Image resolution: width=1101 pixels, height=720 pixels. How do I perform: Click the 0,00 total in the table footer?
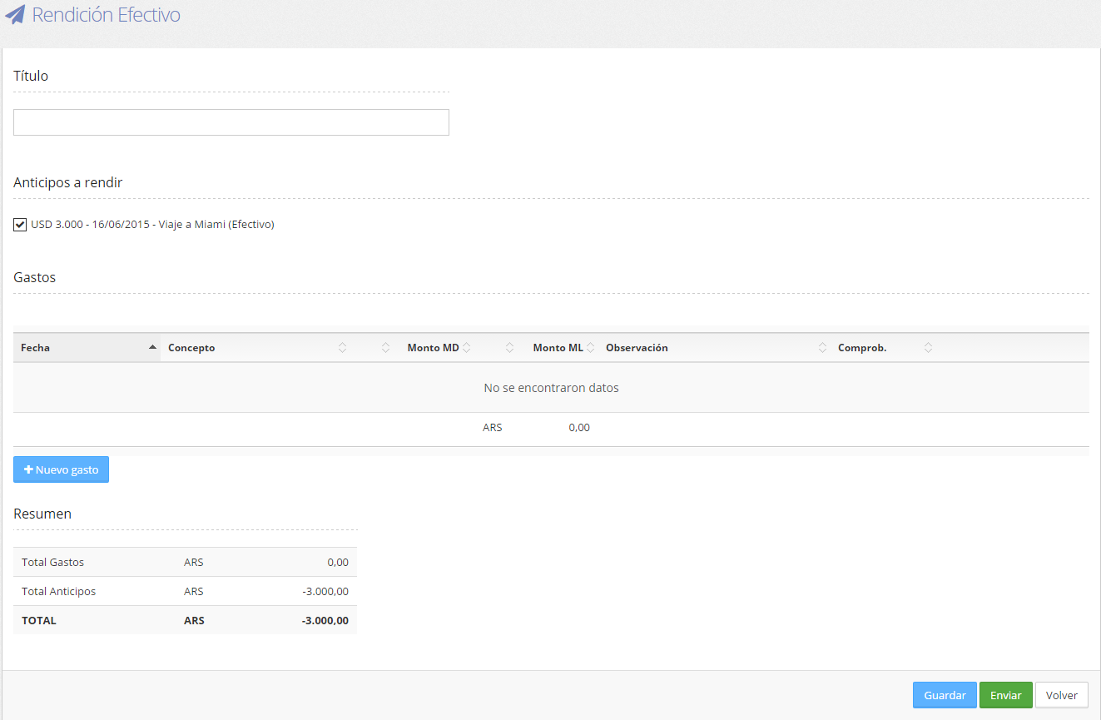(579, 427)
